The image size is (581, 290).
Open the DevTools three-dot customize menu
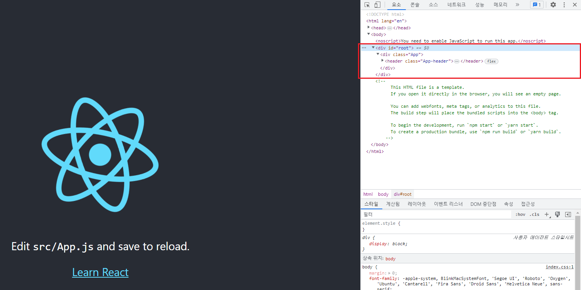click(x=564, y=5)
